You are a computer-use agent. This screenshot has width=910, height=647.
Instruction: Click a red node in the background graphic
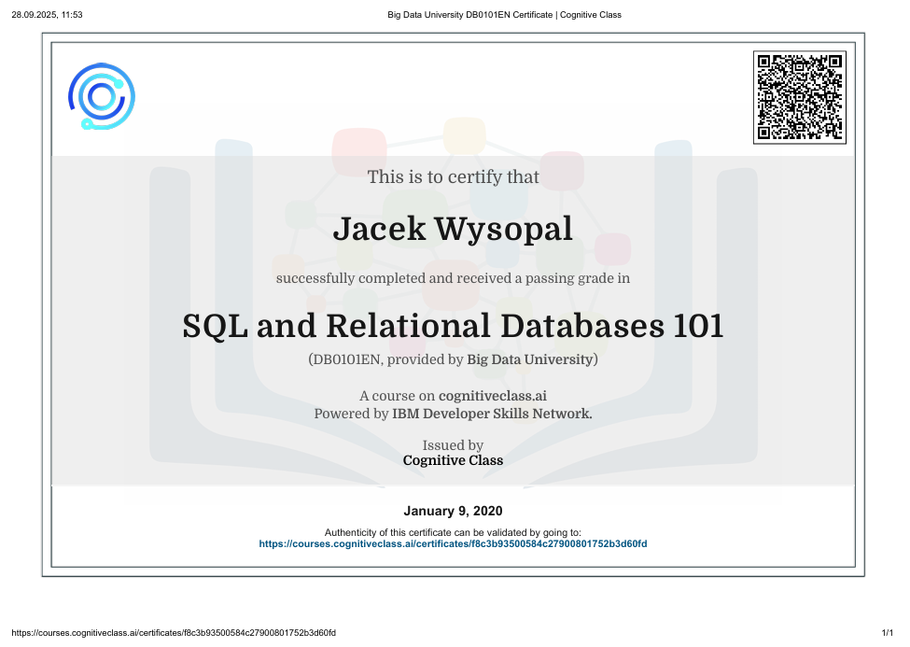(x=357, y=149)
